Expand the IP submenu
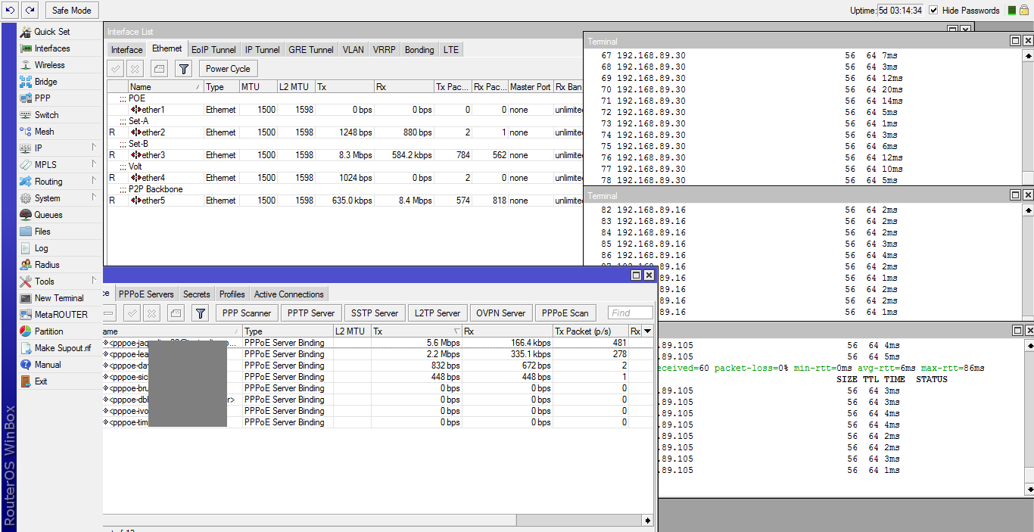 (38, 148)
